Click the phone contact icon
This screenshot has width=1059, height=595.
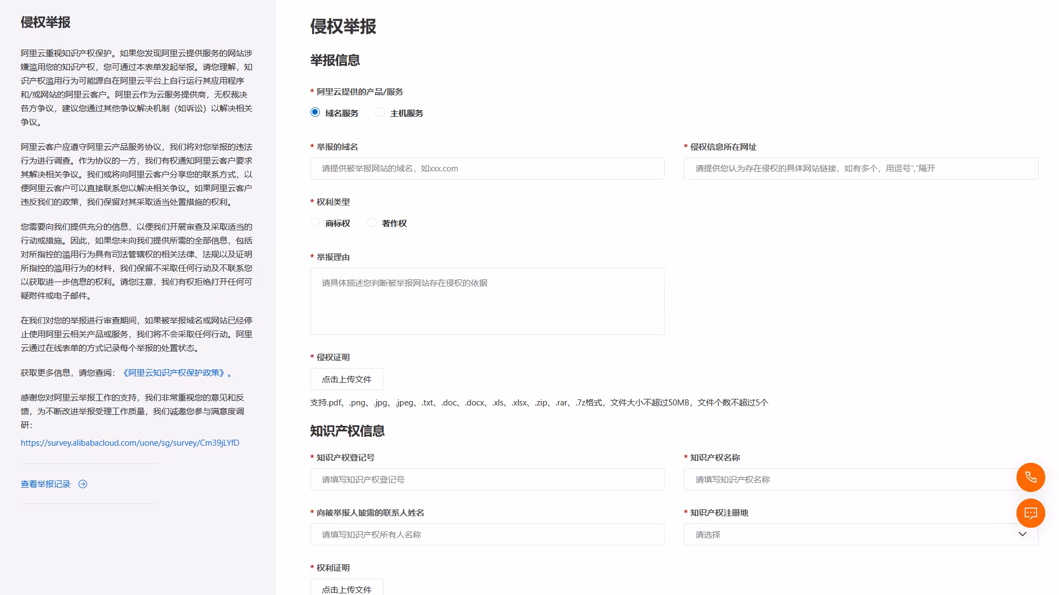click(x=1030, y=477)
